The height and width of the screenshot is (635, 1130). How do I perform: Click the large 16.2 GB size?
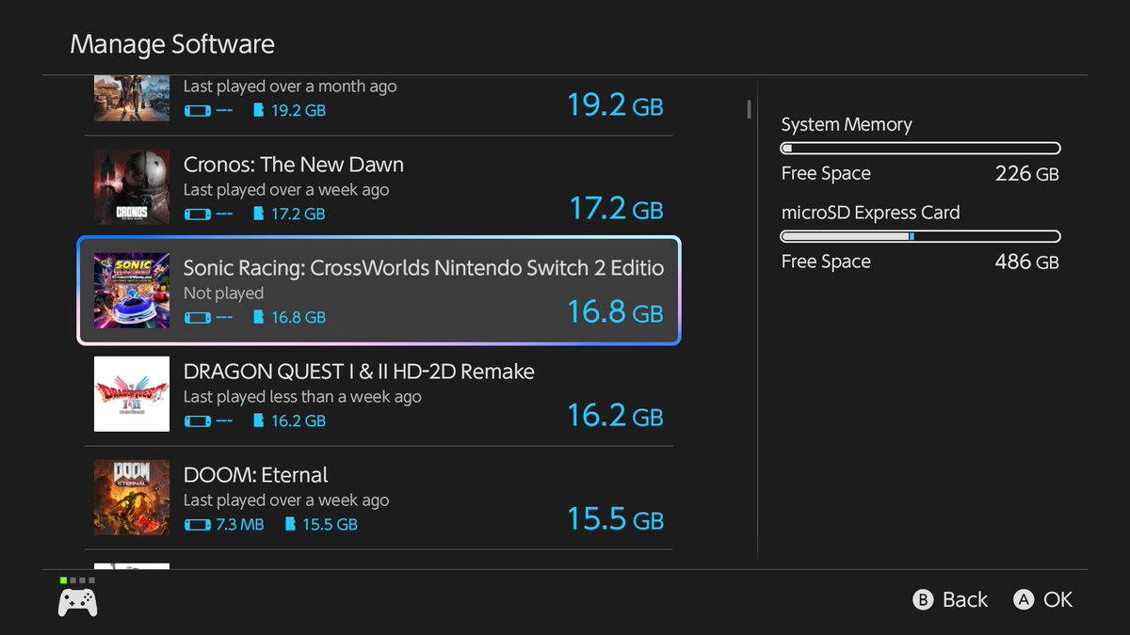coord(616,415)
